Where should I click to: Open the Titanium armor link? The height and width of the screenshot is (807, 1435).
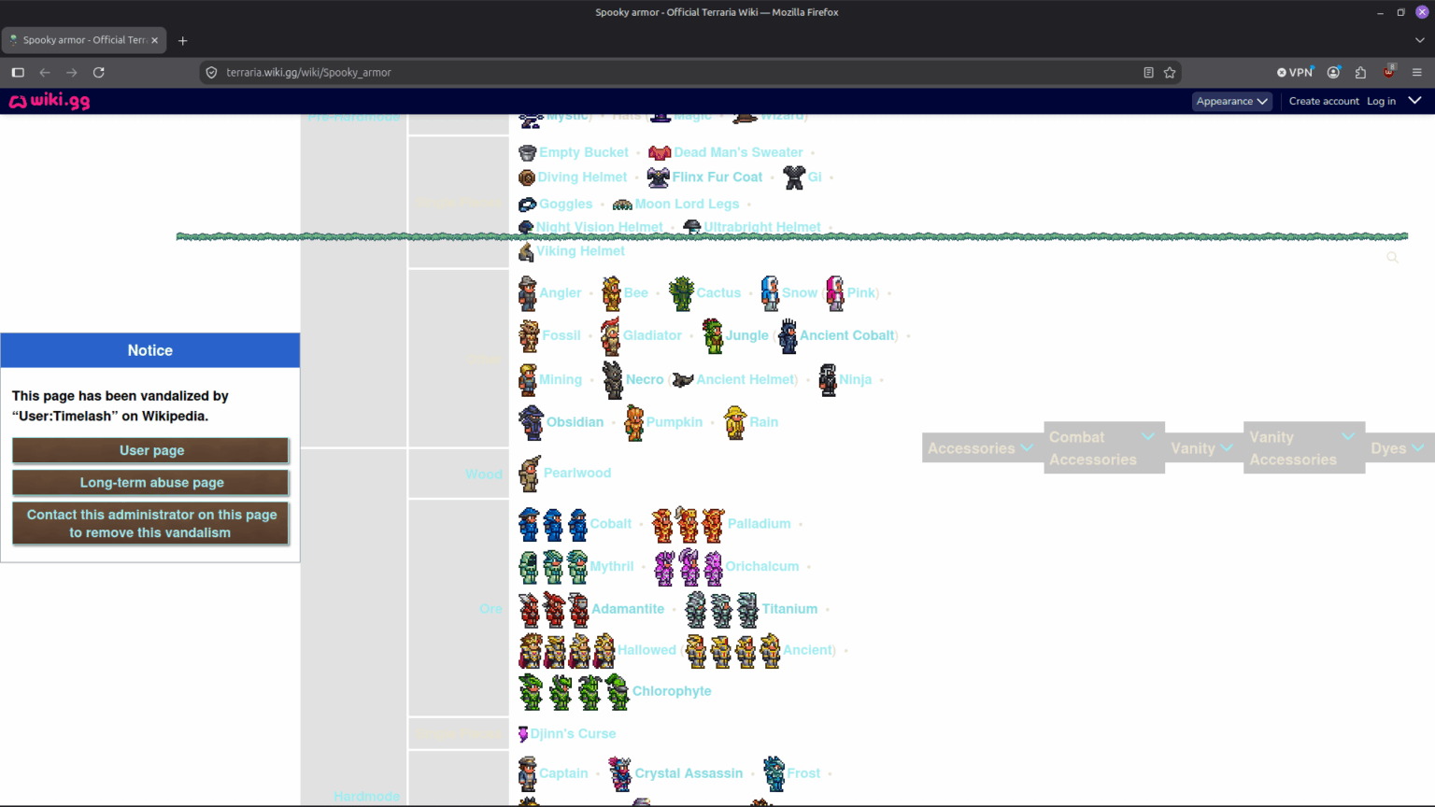point(789,609)
